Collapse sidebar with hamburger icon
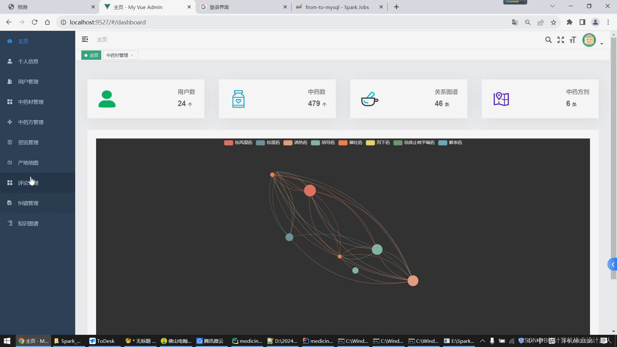Screen dimensions: 617x347 pos(85,39)
